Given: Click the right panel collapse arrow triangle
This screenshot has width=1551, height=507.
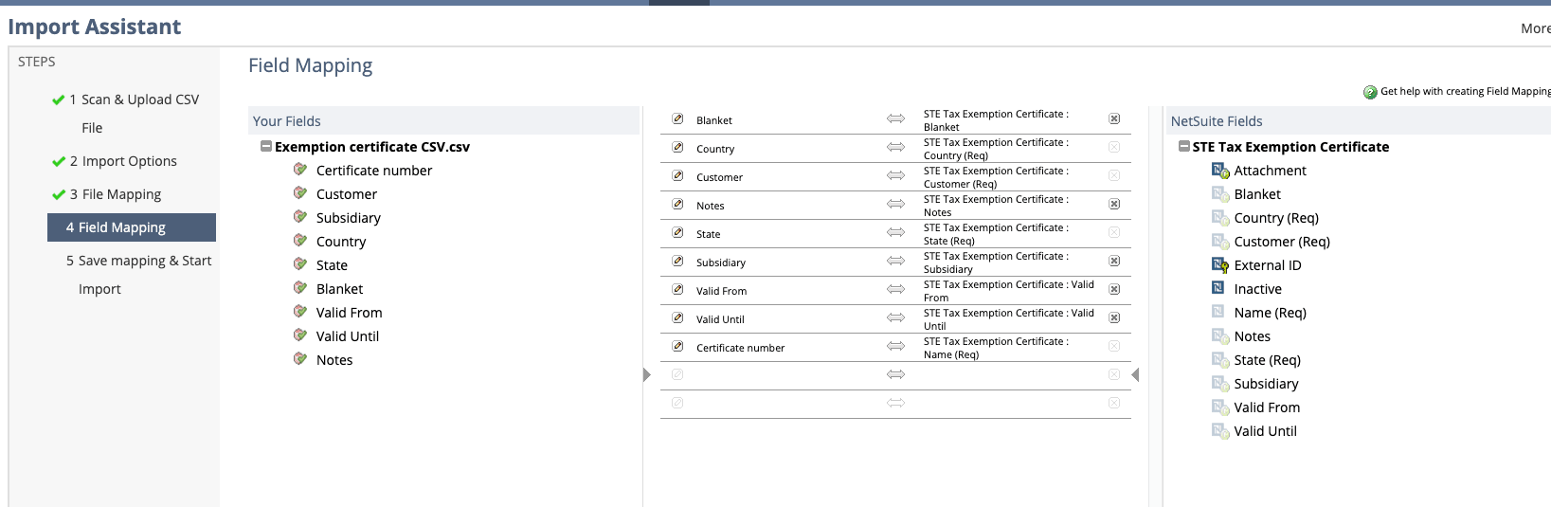Looking at the screenshot, I should point(1135,375).
